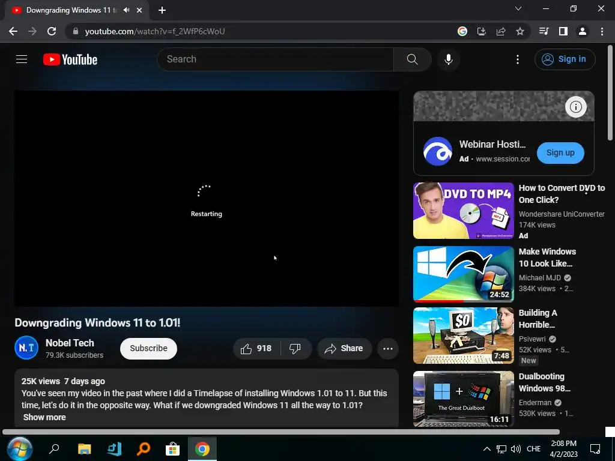Image resolution: width=615 pixels, height=461 pixels.
Task: Toggle Chrome side panel
Action: (x=563, y=31)
